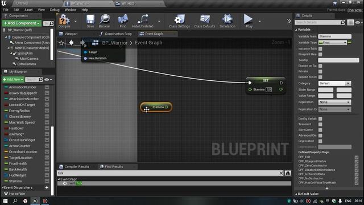This screenshot has height=205, width=364.
Task: Navigate forward in graph history
Action: coord(82,43)
